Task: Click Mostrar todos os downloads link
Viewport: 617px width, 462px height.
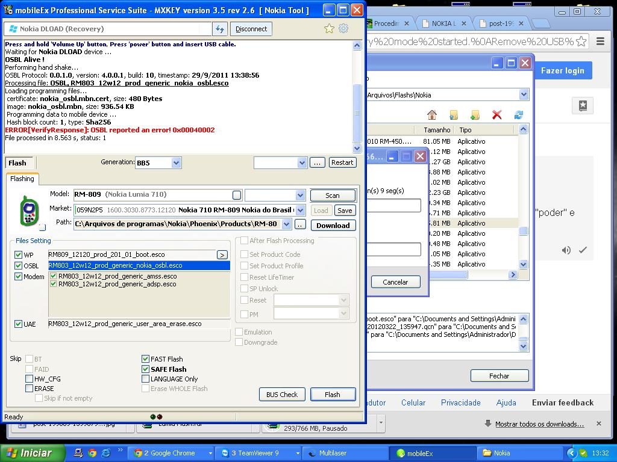Action: 539,424
